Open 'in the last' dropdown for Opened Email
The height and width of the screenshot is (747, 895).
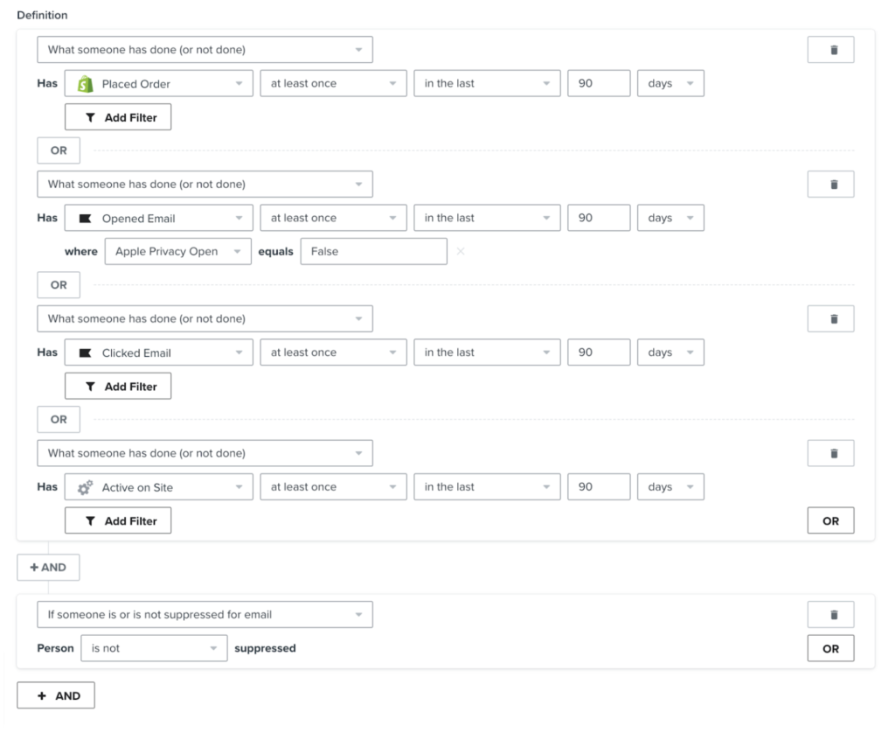487,218
